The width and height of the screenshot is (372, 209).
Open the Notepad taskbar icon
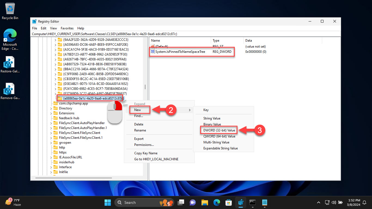(265, 202)
